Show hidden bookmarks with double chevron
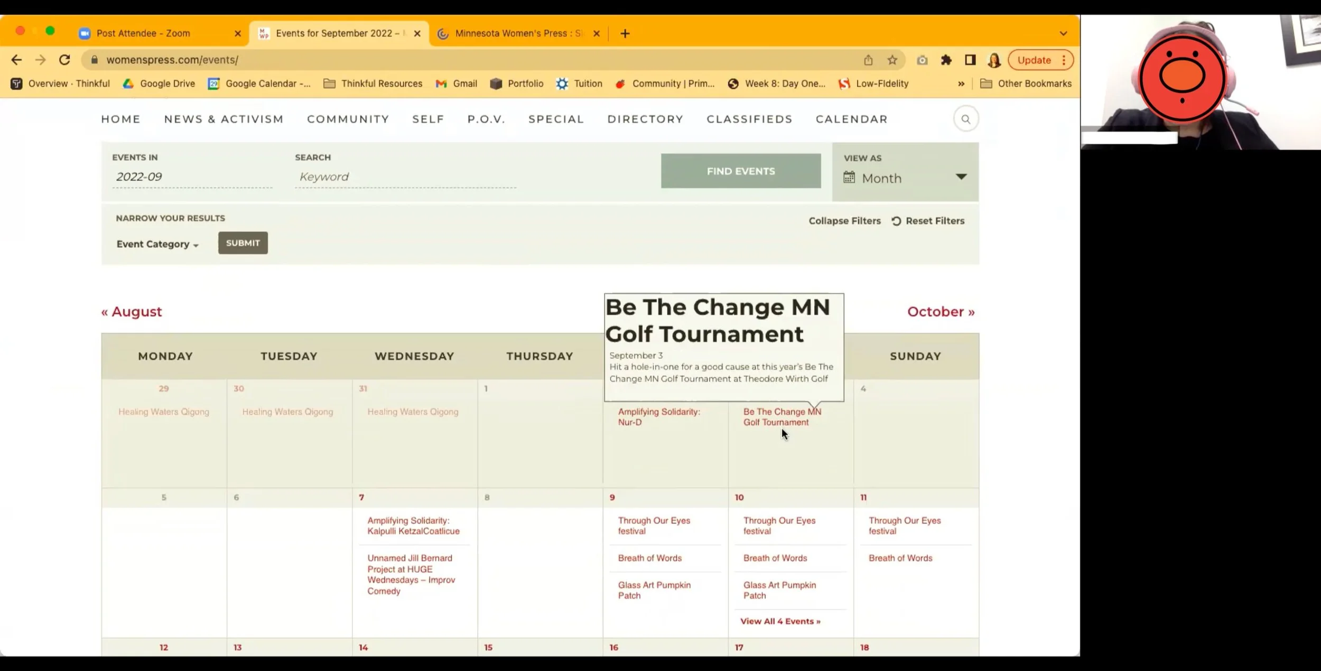The height and width of the screenshot is (671, 1321). 961,83
